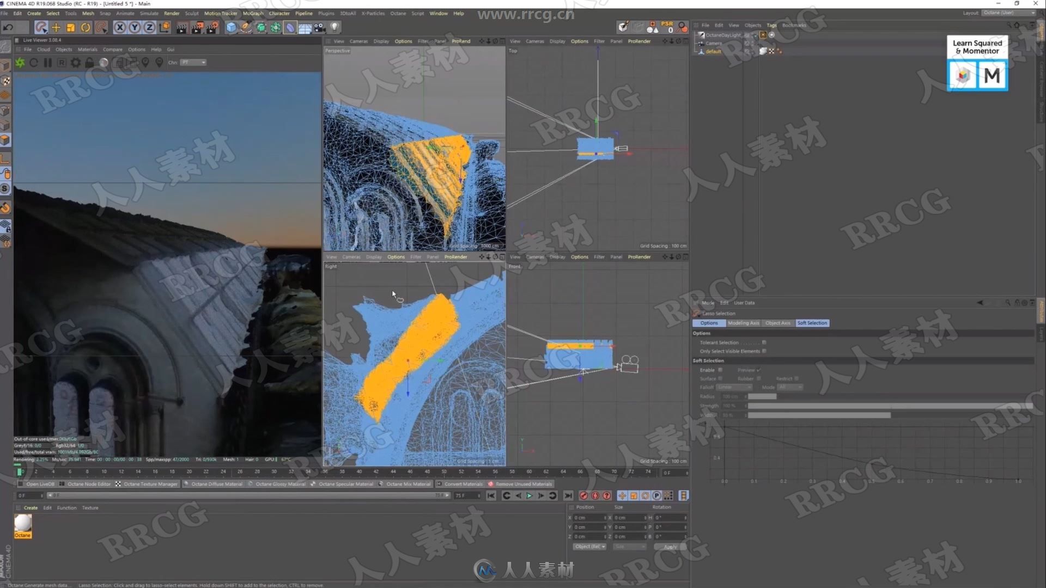Go to end of animation
1046x588 pixels.
(x=568, y=496)
